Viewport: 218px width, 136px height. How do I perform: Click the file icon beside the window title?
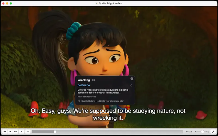click(x=97, y=3)
